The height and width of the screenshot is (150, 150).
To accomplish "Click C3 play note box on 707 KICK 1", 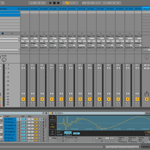I will [25, 41].
